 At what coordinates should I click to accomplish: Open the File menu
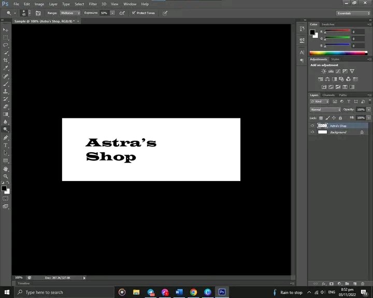[16, 4]
